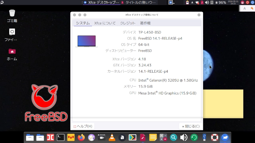Open the lifebuoy help dock icon

click(x=214, y=137)
